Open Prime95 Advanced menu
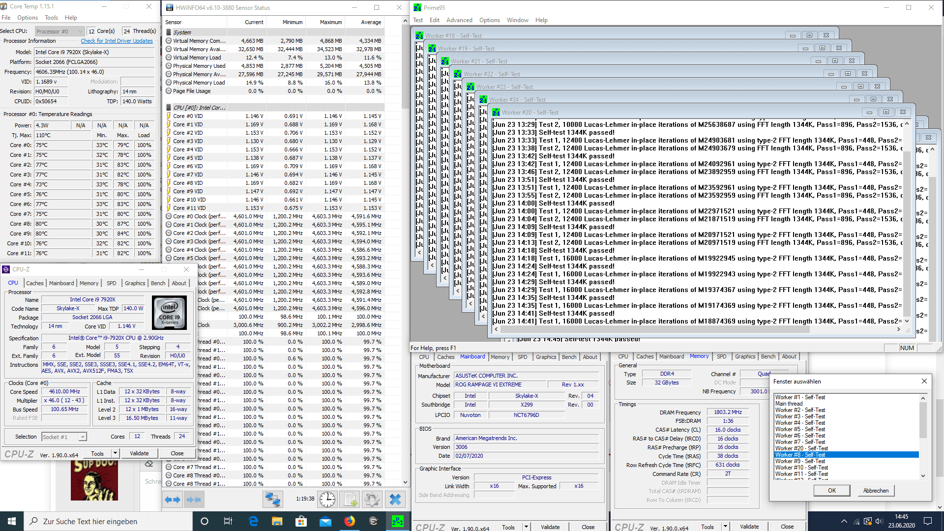This screenshot has width=944, height=531. coord(459,20)
